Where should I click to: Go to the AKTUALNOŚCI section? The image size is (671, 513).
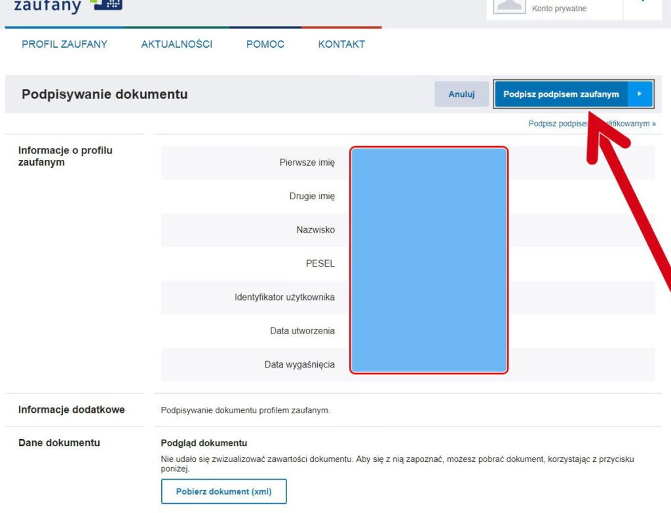click(176, 45)
